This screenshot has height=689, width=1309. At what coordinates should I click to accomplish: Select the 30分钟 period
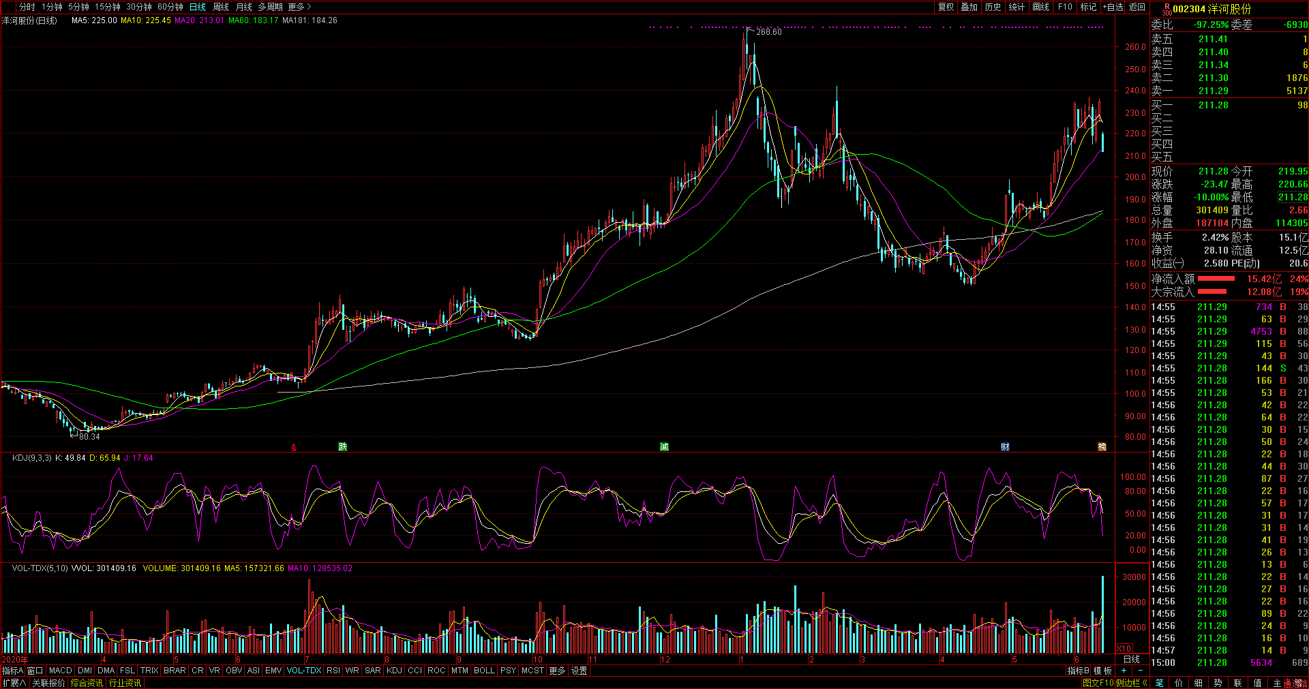(x=139, y=7)
